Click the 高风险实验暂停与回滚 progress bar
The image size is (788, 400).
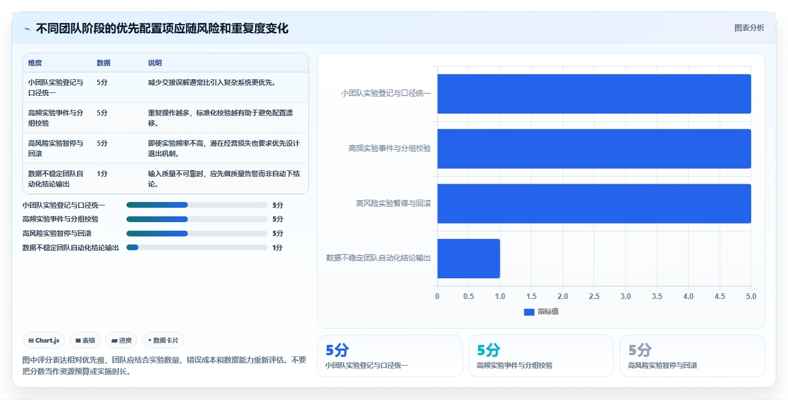(197, 234)
